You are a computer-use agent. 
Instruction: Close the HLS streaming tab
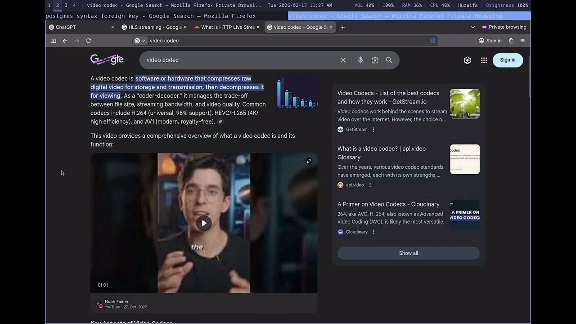pos(185,27)
